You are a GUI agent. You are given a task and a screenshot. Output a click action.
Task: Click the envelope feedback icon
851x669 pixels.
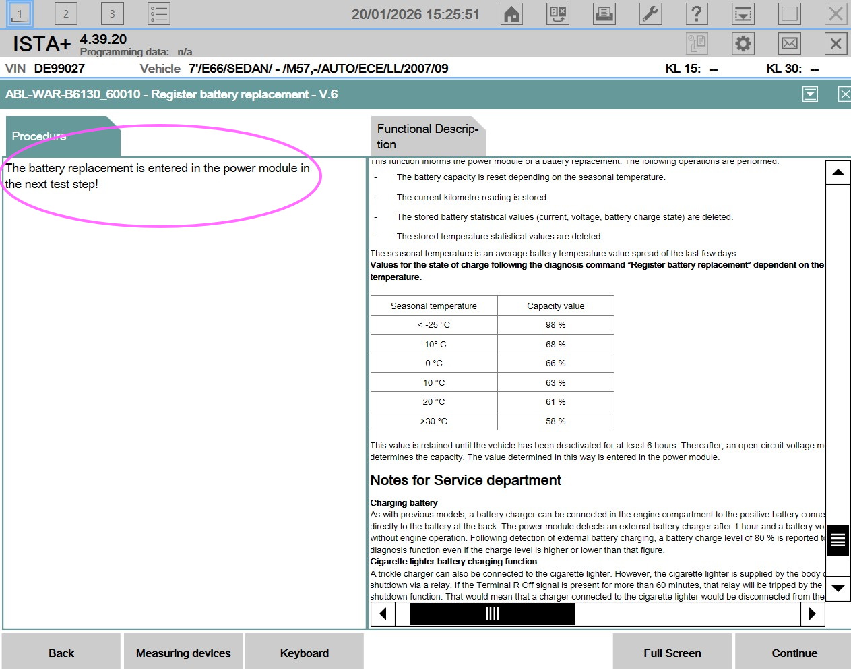point(789,44)
